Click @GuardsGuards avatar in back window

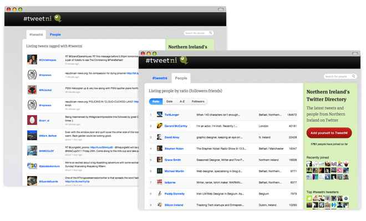point(32,181)
